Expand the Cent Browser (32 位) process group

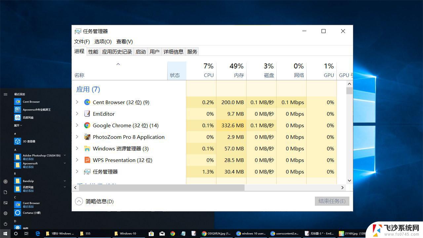click(77, 102)
